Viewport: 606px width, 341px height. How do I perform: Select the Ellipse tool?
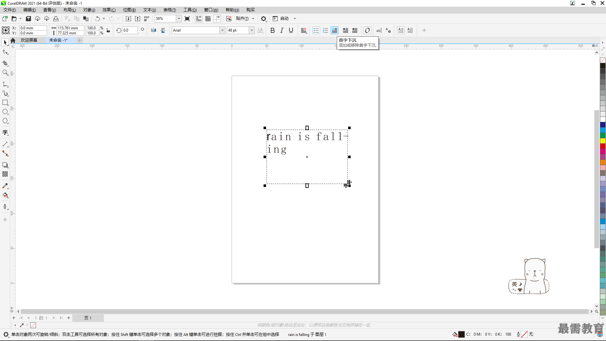pos(5,112)
